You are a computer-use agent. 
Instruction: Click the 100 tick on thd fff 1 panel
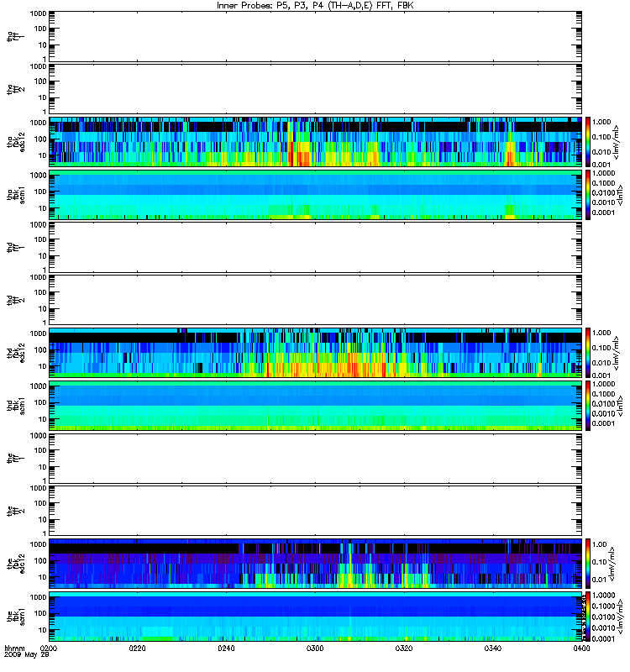coord(40,239)
